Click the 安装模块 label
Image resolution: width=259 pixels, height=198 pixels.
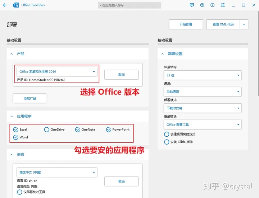coord(171,117)
